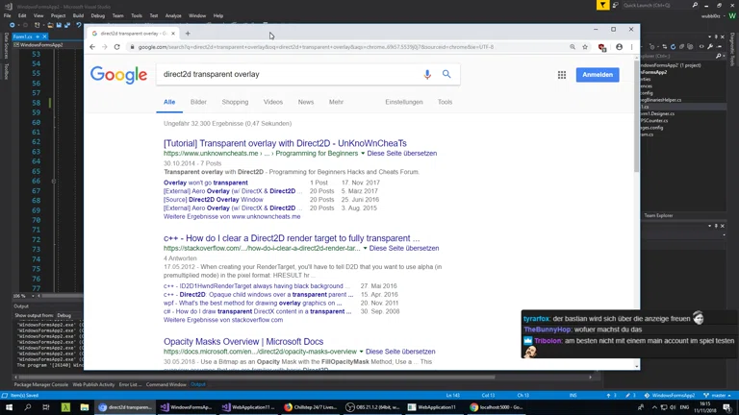
Task: Open the Transparent overlay with Direct2D tutorial link
Action: [x=285, y=143]
